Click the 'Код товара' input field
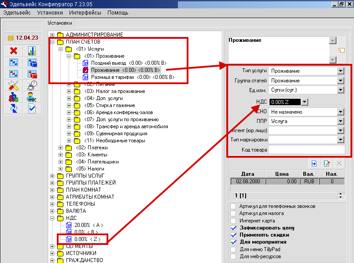The image size is (354, 263). 306,150
